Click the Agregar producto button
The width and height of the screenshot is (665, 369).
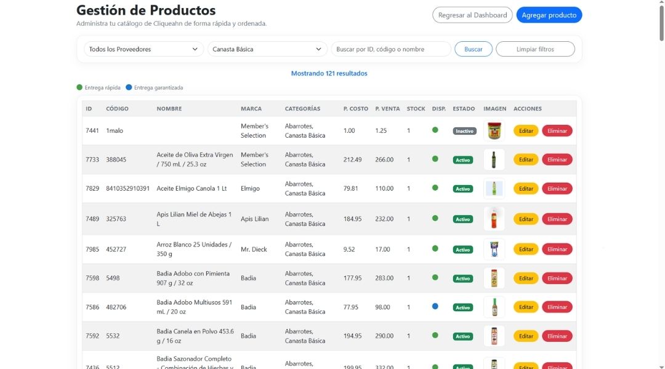pyautogui.click(x=549, y=14)
